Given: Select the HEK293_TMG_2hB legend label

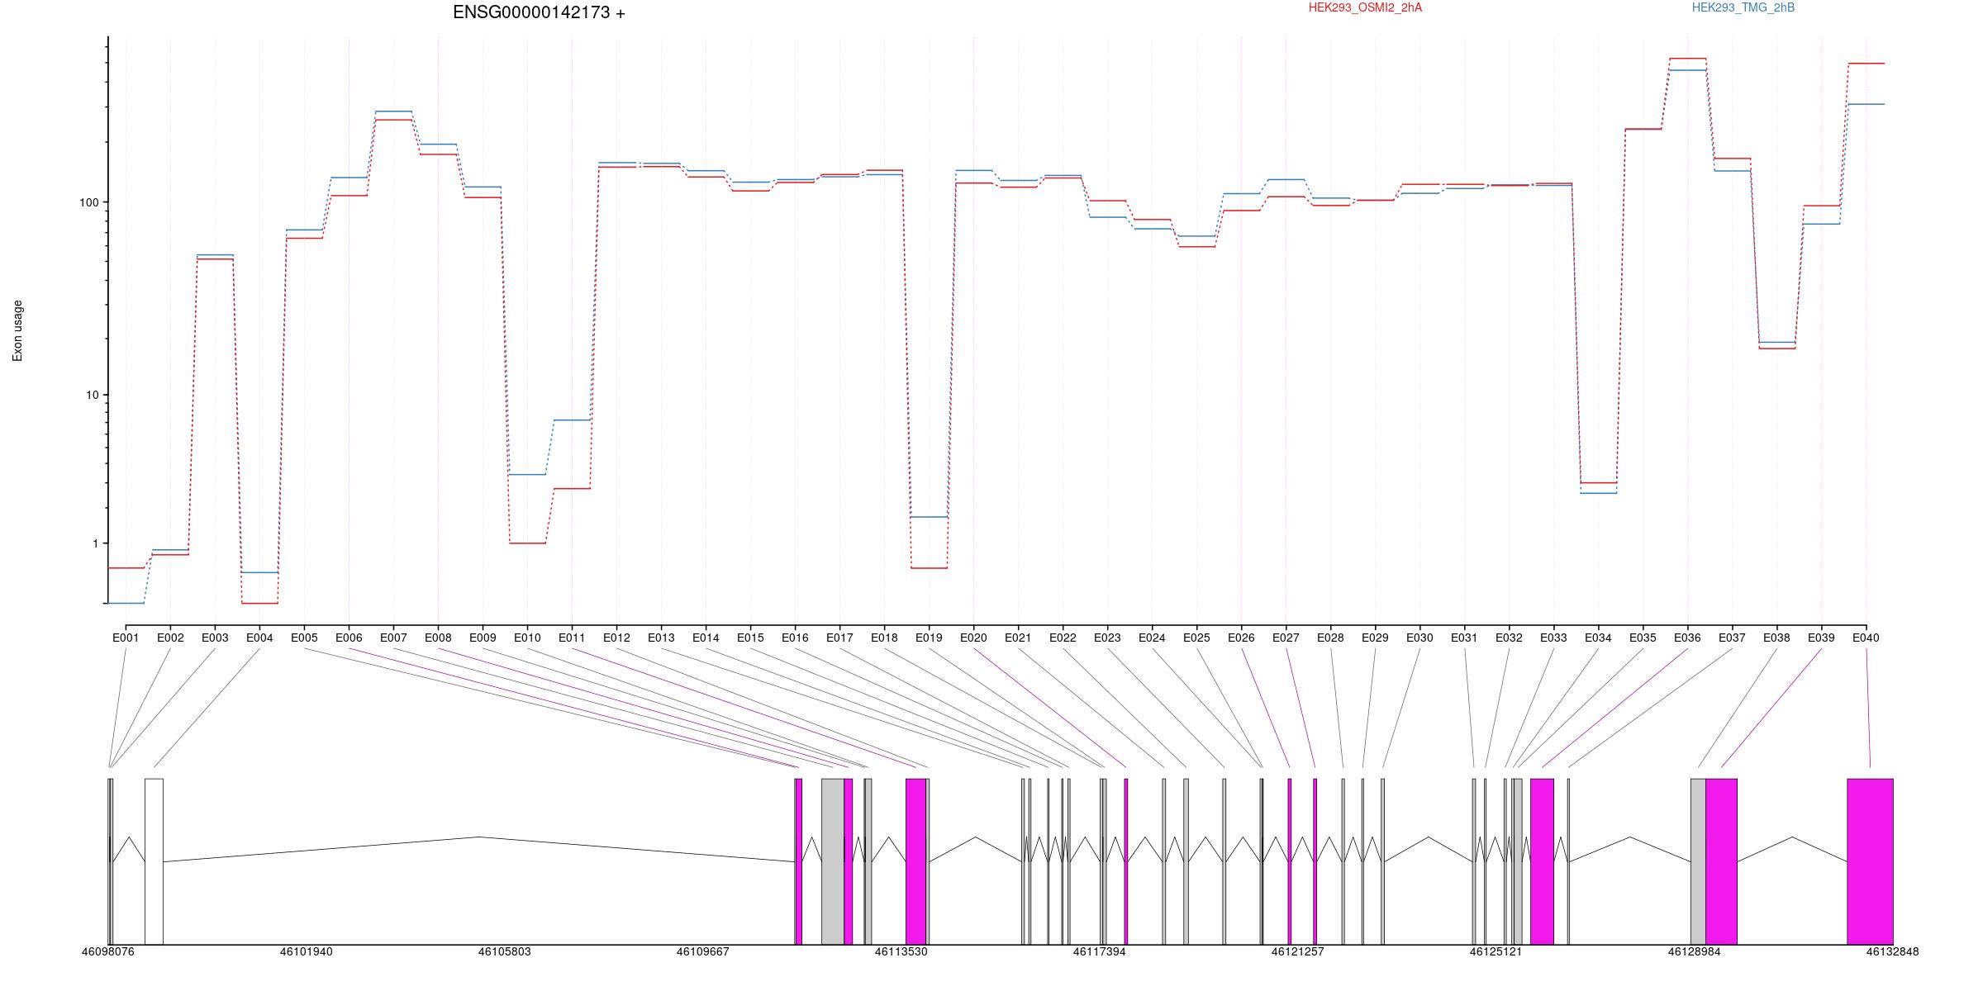Looking at the screenshot, I should pyautogui.click(x=1743, y=7).
